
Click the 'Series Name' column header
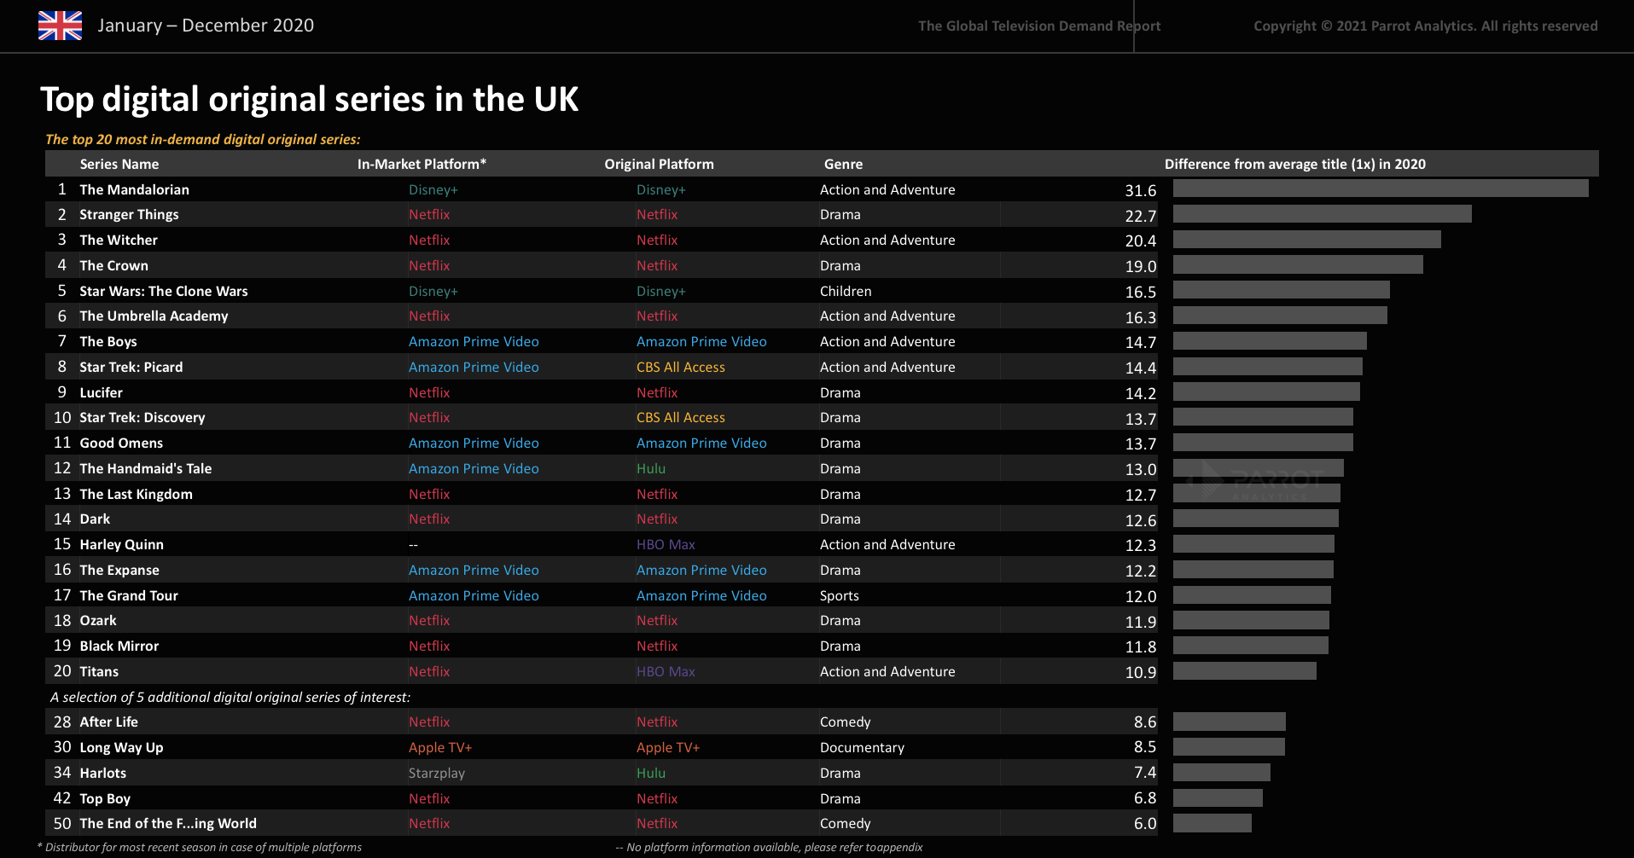click(x=119, y=164)
